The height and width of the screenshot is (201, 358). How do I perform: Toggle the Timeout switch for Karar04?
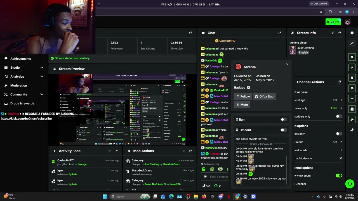[x=284, y=130]
